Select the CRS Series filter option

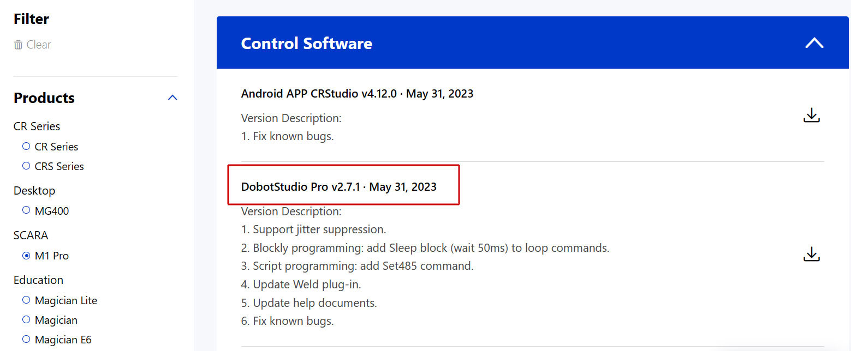pyautogui.click(x=26, y=166)
